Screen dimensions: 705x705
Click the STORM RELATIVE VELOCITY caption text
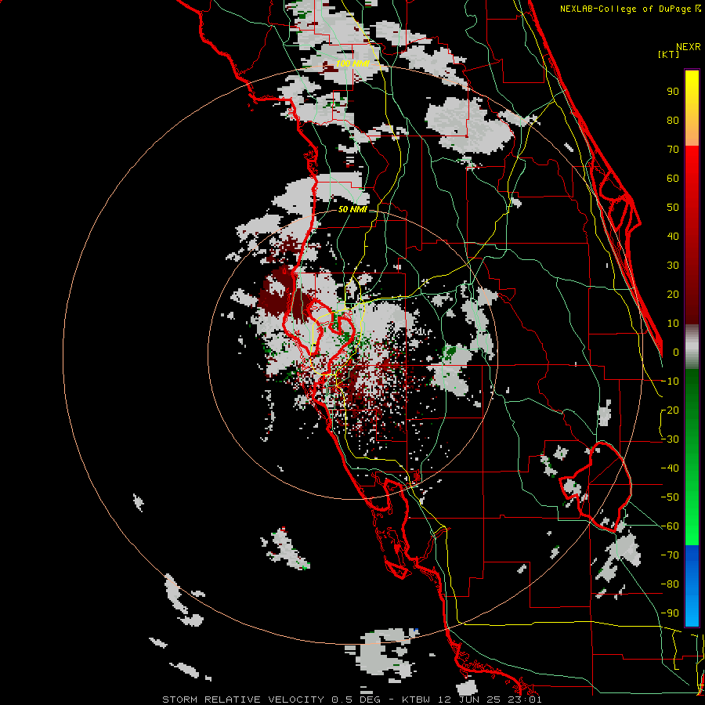[x=243, y=700]
